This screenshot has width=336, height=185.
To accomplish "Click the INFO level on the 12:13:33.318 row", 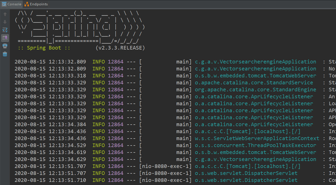I will 99,76.
